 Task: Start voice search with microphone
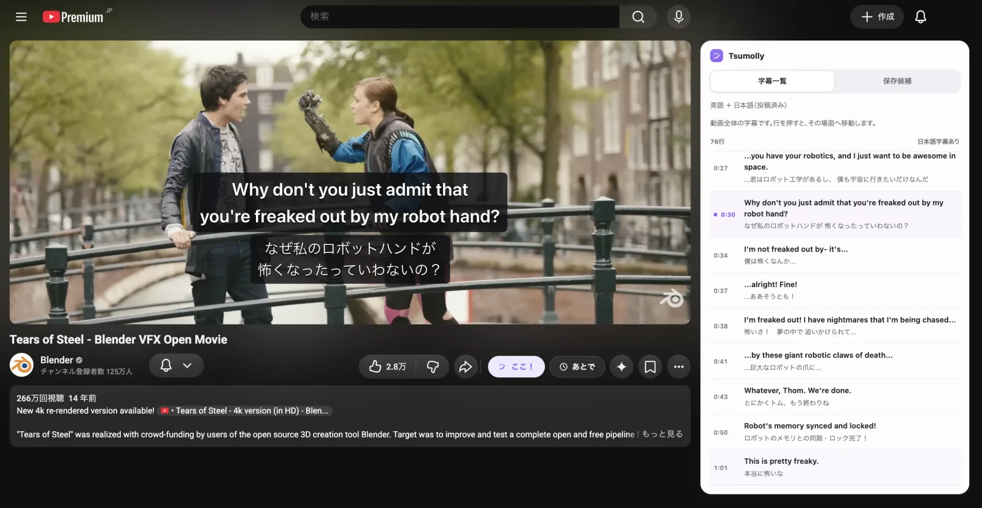[679, 17]
